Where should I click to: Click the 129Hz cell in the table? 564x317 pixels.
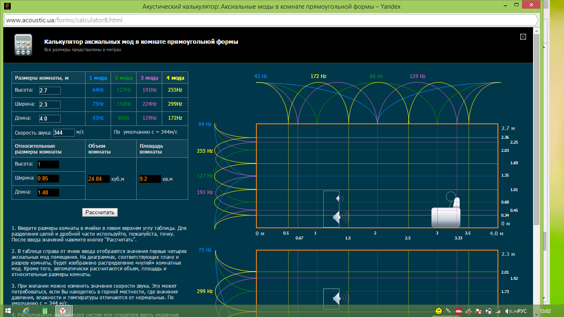click(x=149, y=118)
